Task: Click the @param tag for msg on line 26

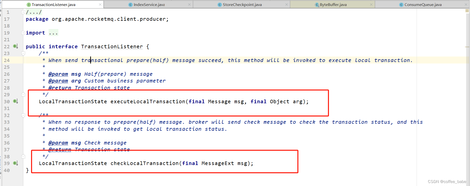Action: 58,74
